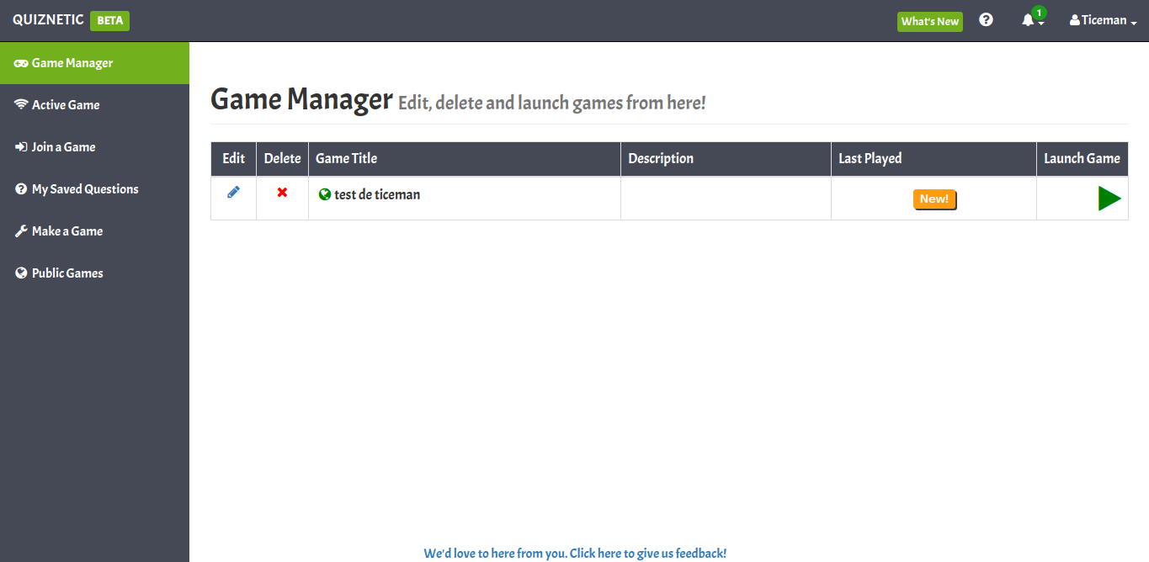Viewport: 1149px width, 562px height.
Task: Open Public Games in sidebar
Action: tap(94, 273)
